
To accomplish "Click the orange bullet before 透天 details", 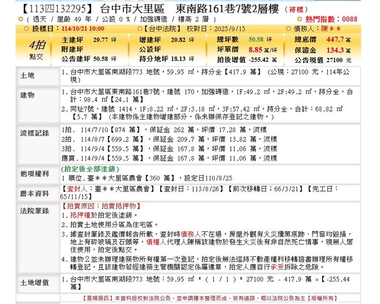I will (20, 19).
